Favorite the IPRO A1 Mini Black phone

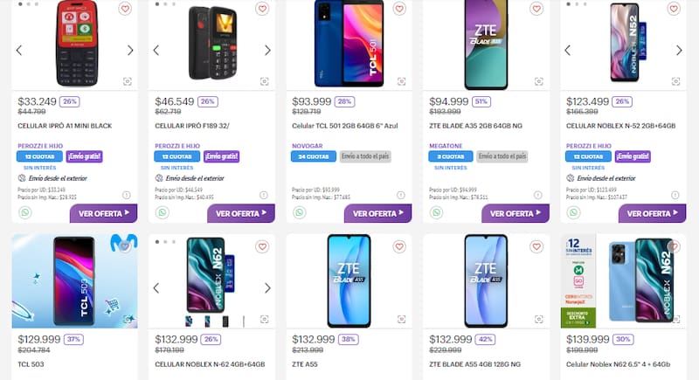pos(125,9)
